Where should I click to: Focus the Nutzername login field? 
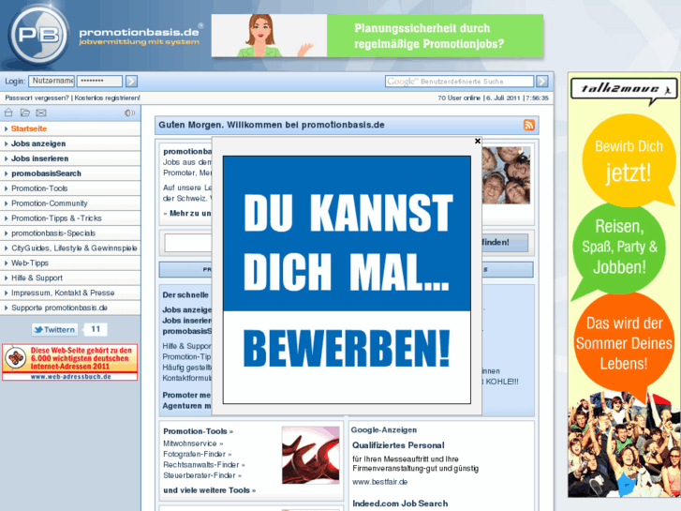(x=52, y=81)
